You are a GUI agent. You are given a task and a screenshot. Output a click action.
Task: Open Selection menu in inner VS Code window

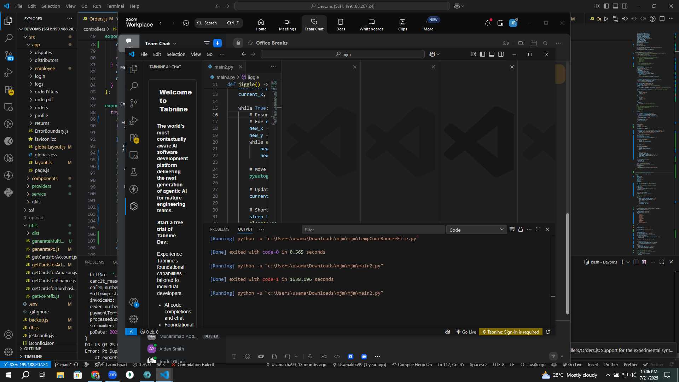point(176,54)
